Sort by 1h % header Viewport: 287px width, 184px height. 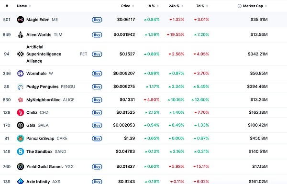[x=153, y=6]
